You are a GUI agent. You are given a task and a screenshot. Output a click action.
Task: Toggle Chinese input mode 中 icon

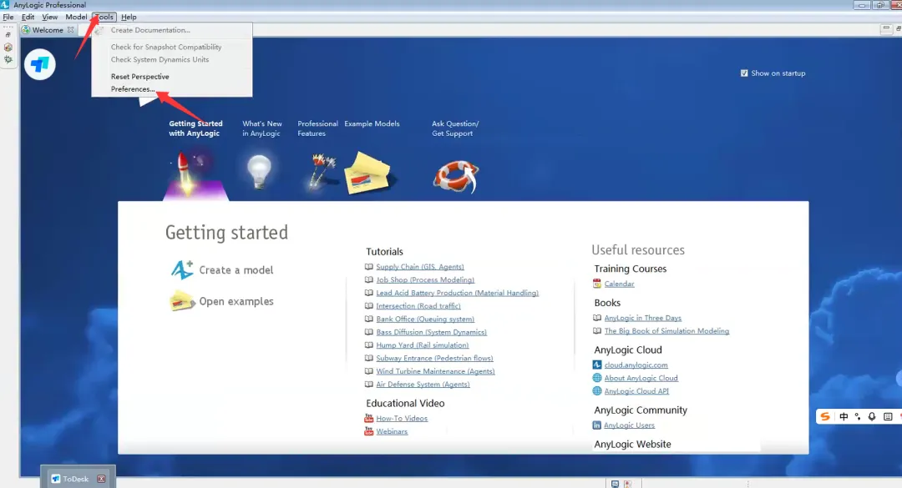(844, 417)
